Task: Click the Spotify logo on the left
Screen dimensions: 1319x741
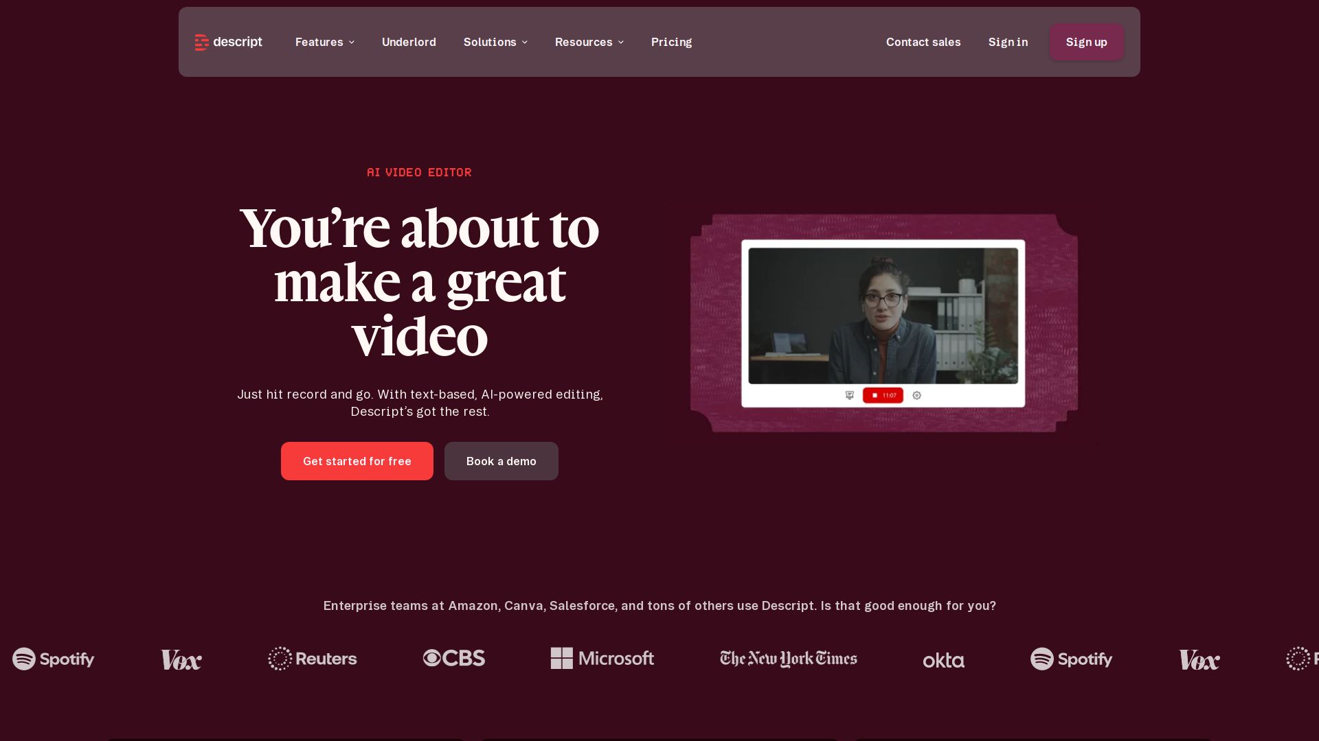Action: 54,659
